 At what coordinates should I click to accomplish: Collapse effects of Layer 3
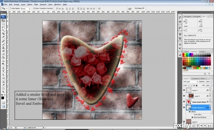click(x=210, y=90)
